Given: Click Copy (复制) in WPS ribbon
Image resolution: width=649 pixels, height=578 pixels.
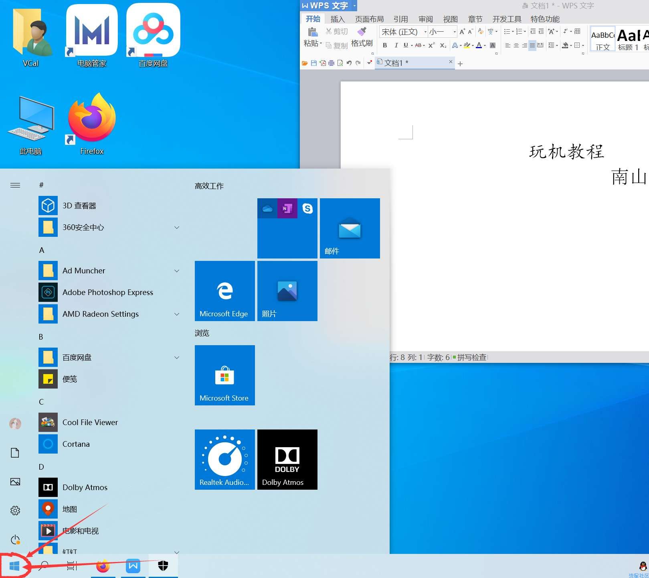Looking at the screenshot, I should point(337,45).
